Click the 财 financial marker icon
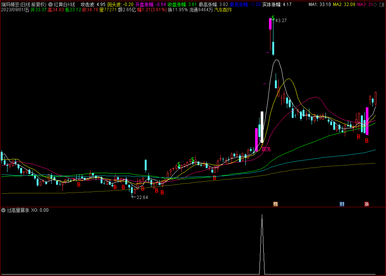Viewport: 386px width, 276px height. (x=342, y=204)
